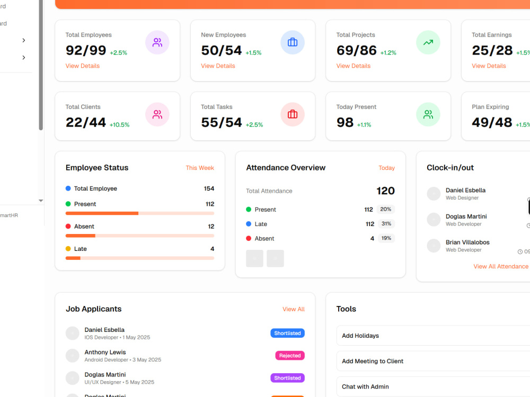Click Daniel Esbella's Shortlisted badge
This screenshot has width=530, height=397.
pos(287,333)
